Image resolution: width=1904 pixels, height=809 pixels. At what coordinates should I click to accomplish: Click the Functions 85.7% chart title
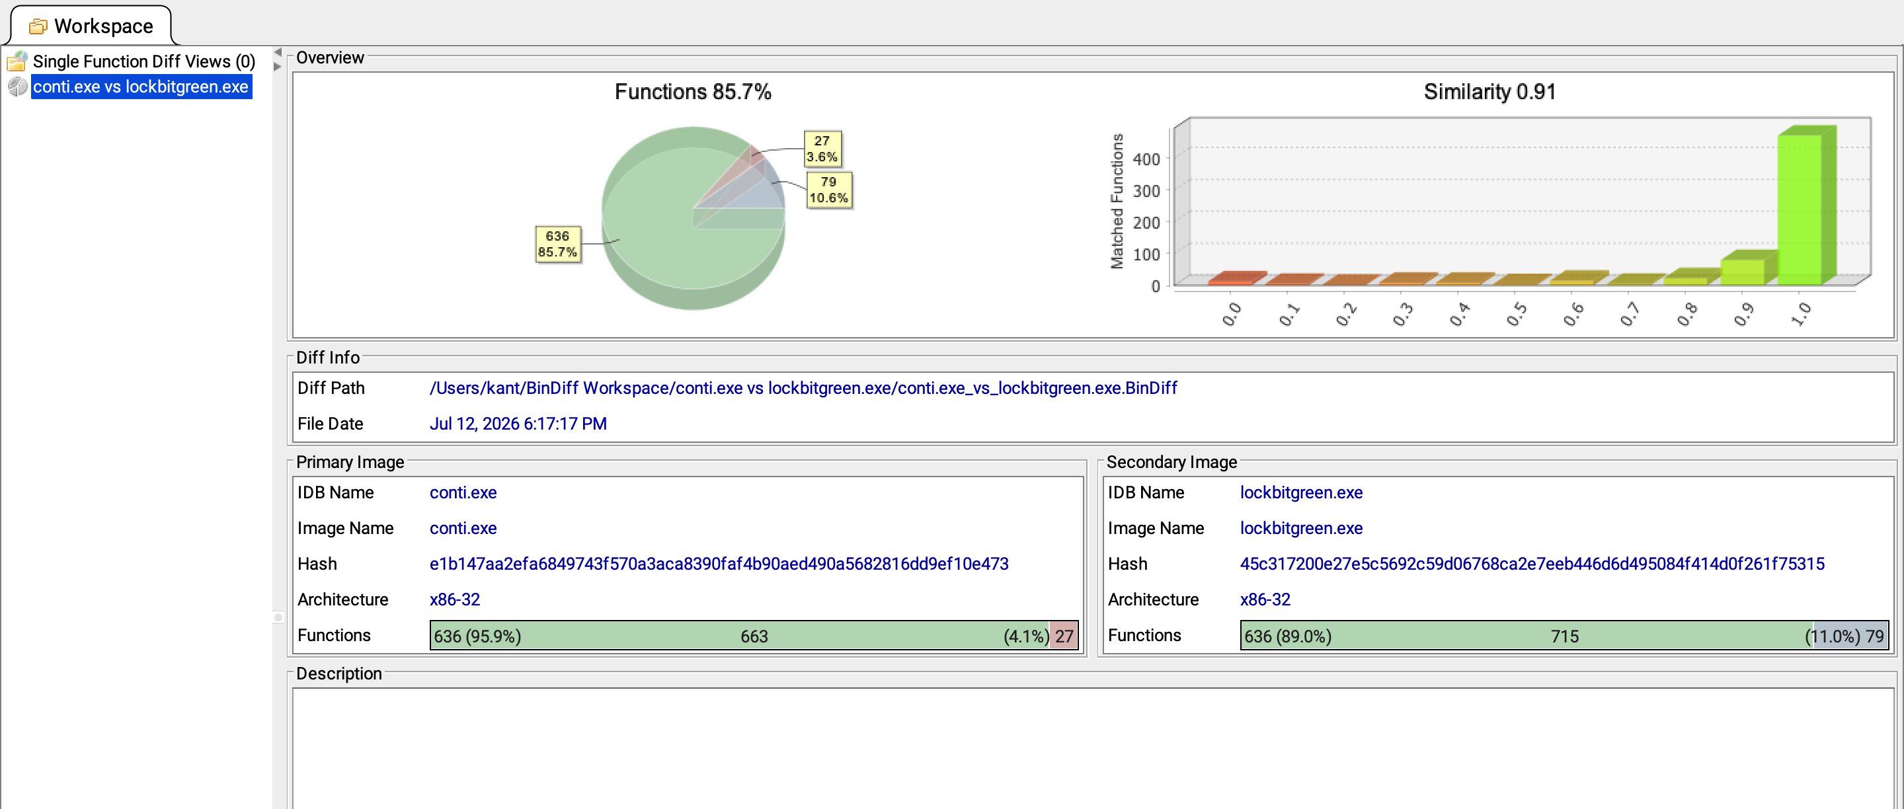693,92
